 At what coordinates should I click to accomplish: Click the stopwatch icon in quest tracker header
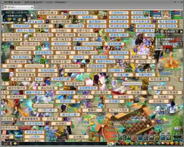[x=158, y=32]
